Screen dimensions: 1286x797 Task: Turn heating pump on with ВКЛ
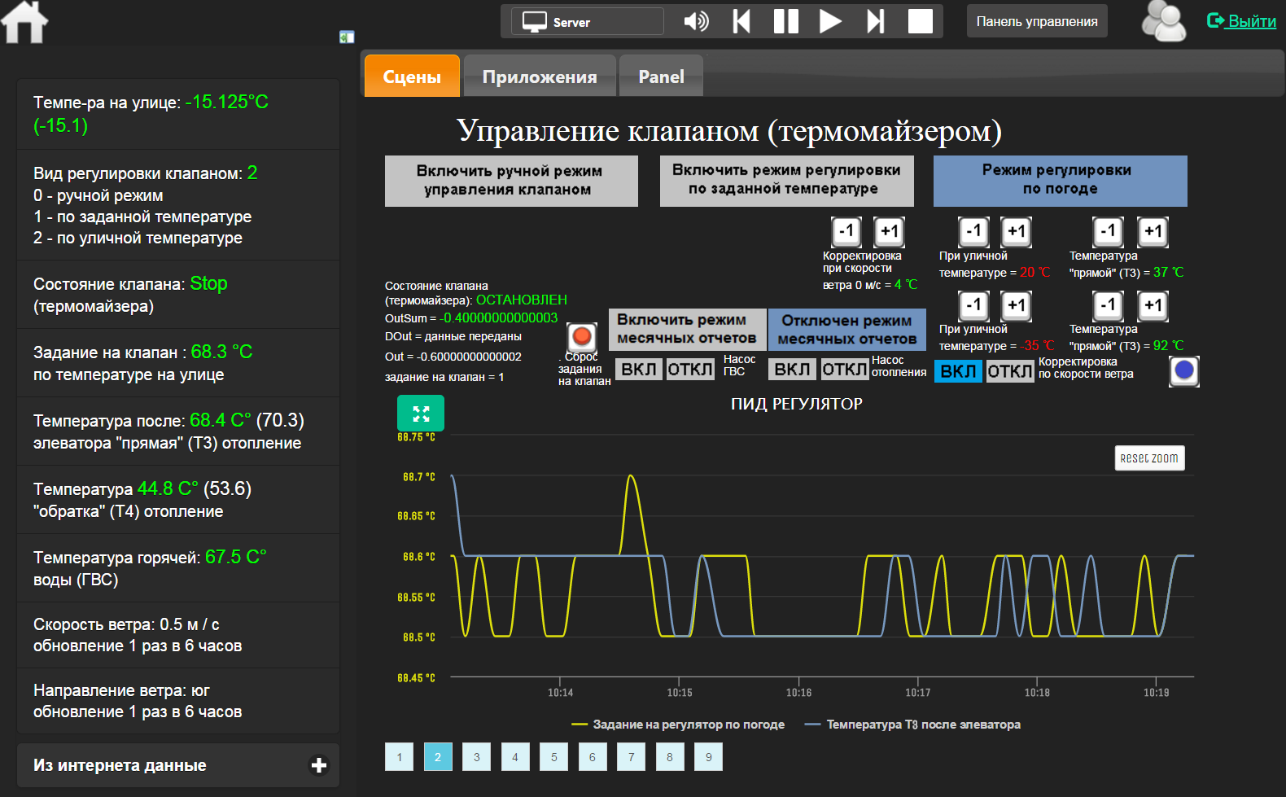click(x=792, y=370)
